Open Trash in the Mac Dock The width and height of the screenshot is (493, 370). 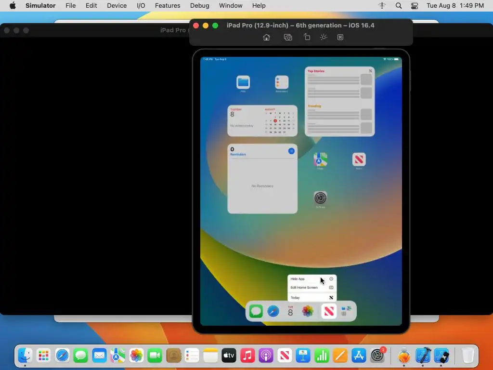pyautogui.click(x=468, y=356)
